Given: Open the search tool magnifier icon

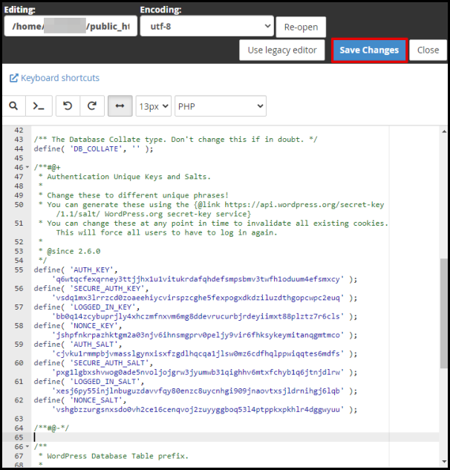Looking at the screenshot, I should pyautogui.click(x=13, y=106).
